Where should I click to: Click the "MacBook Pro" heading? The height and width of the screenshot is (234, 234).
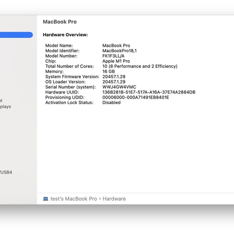pos(60,22)
